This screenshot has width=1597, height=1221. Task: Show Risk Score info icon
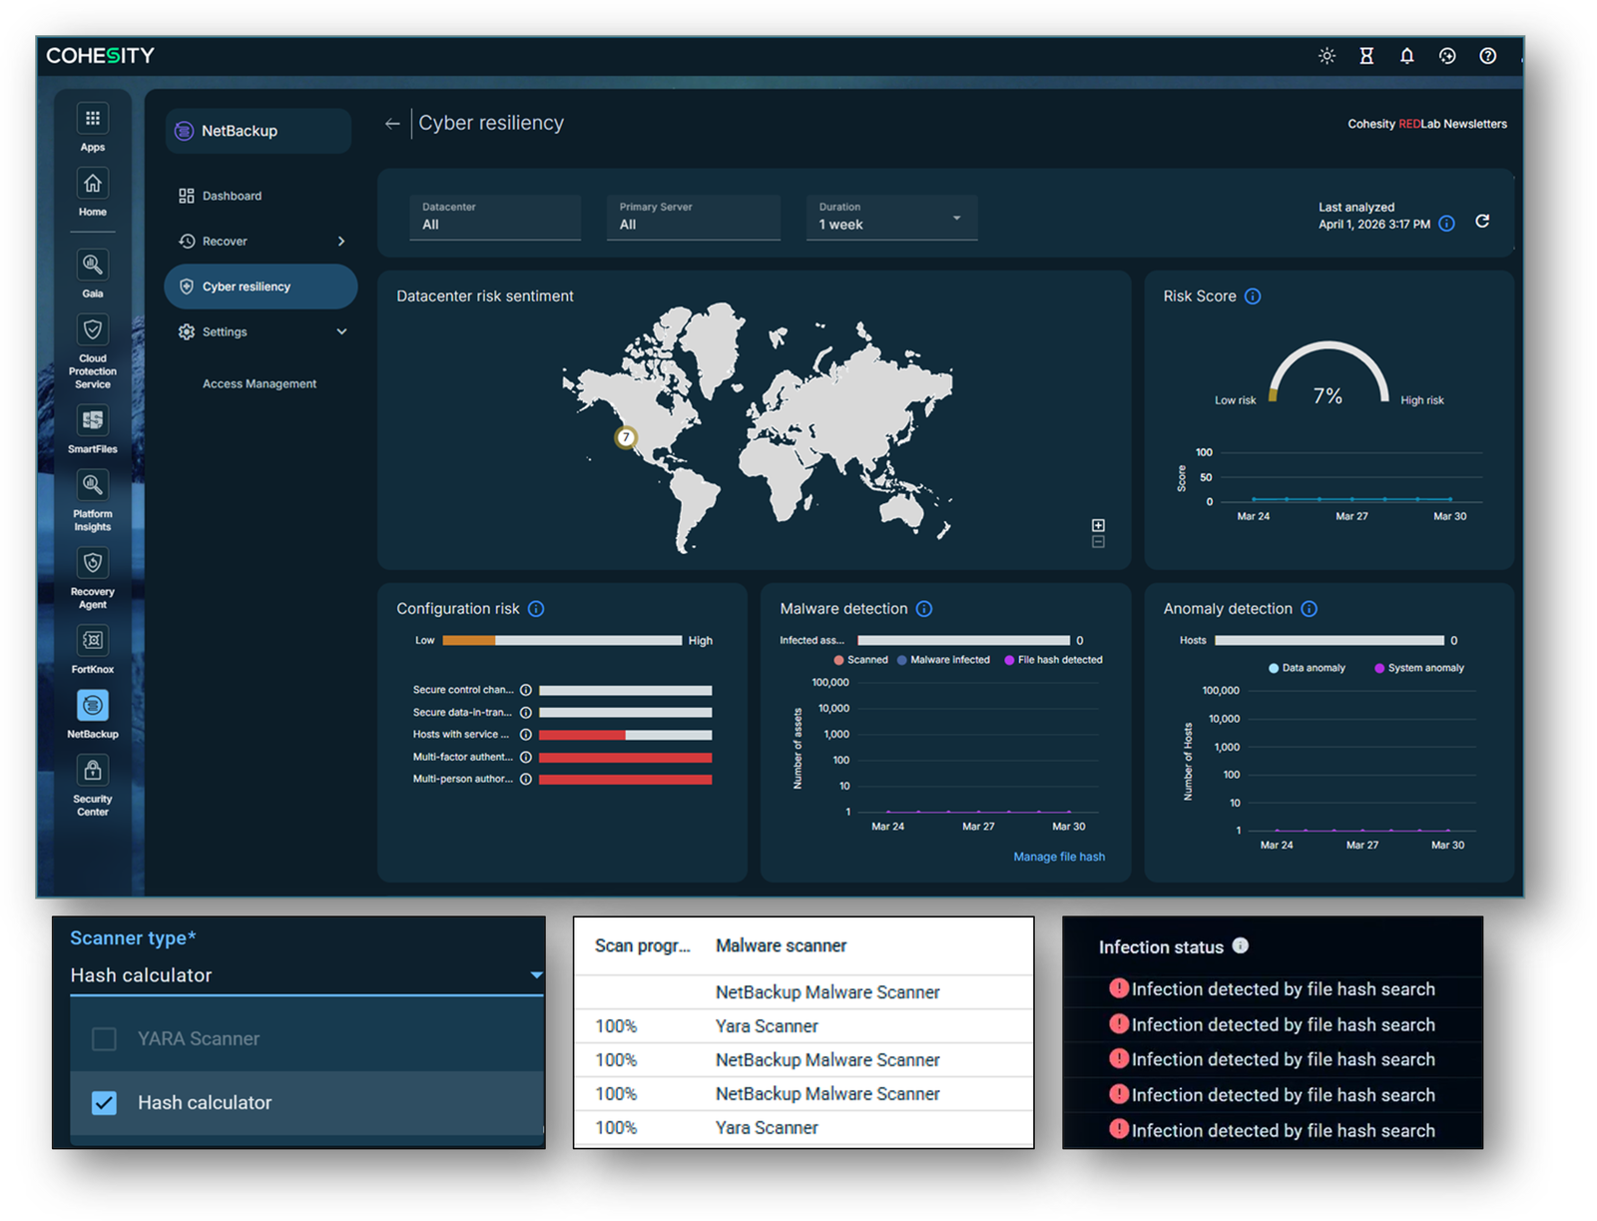pos(1253,297)
